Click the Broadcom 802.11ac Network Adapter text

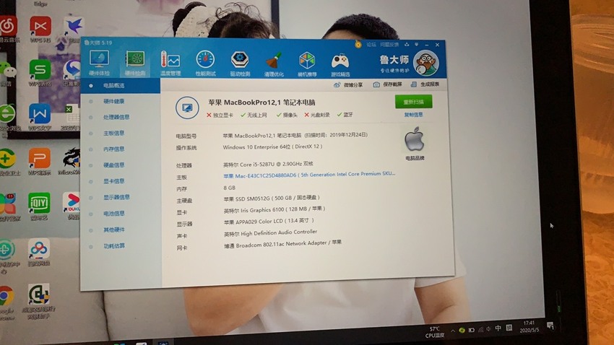(x=282, y=243)
